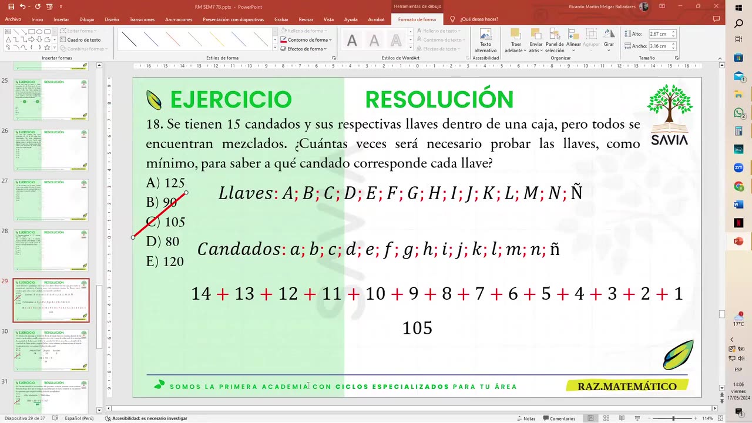The width and height of the screenshot is (752, 423).
Task: Switch to the Diseño tab
Action: point(112,19)
